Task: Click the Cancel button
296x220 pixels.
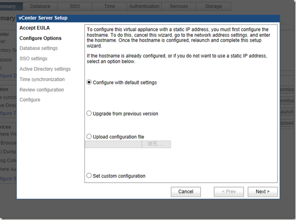Action: 186,192
